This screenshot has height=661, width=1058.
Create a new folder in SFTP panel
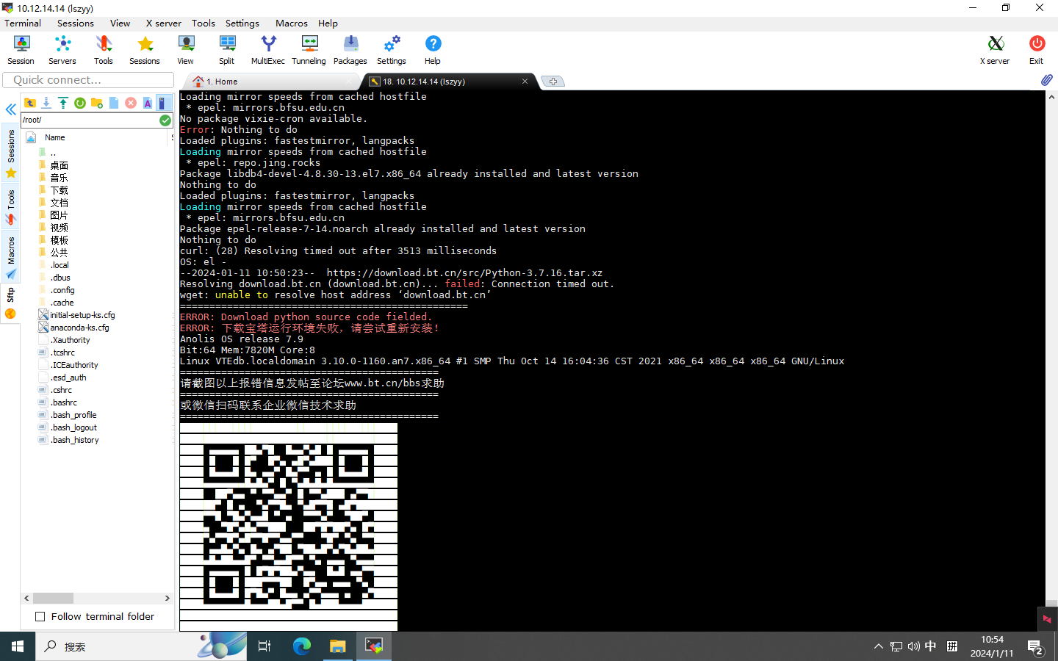point(97,103)
